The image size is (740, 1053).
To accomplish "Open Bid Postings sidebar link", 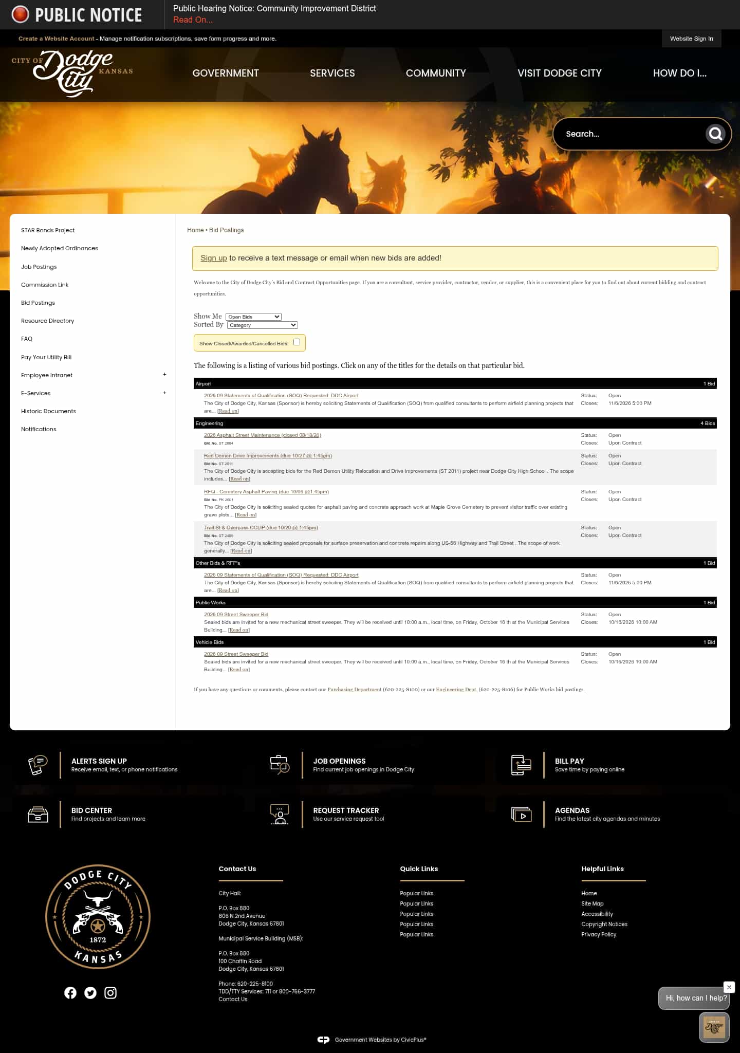I will 38,303.
